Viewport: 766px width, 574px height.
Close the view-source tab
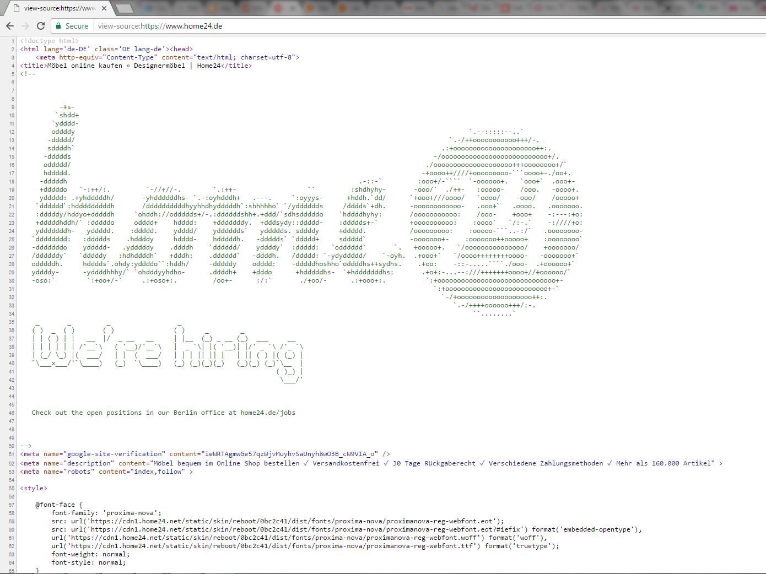104,8
